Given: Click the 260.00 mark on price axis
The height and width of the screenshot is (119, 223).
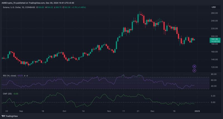Looking at the screenshot, I should (x=214, y=13).
